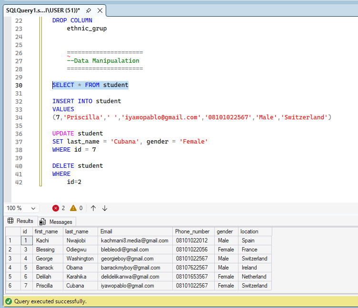Screen dimensions: 358x308
Task: Click the 'Blessing' first name cell
Action: (x=48, y=250)
